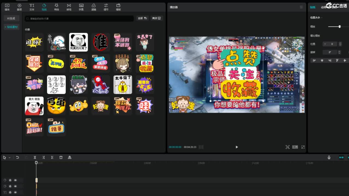
Task: Choose the 爆款推荐 sticker
Action: 123,106
